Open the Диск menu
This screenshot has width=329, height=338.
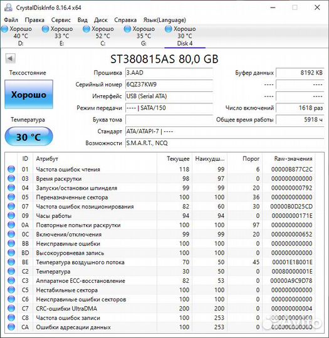tap(101, 20)
